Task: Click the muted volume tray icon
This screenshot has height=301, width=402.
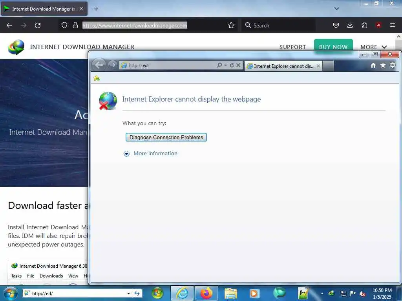Action: (x=362, y=294)
